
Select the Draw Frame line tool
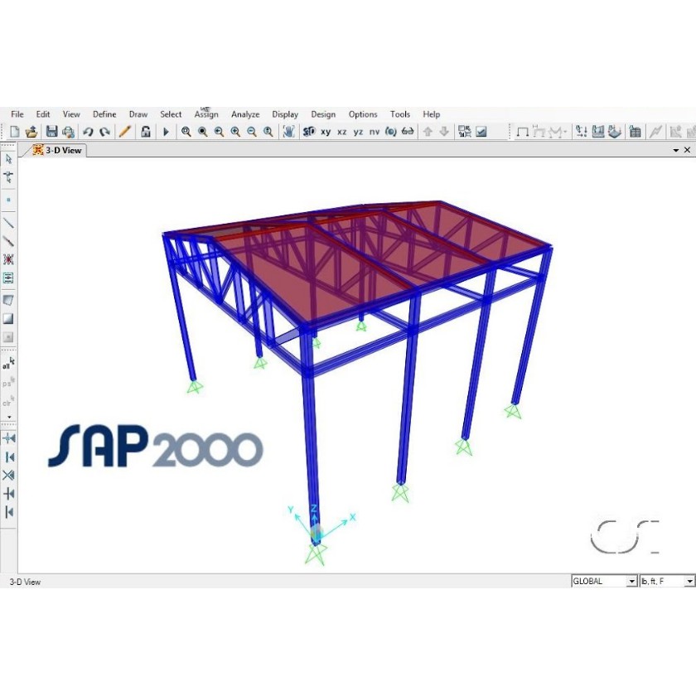click(x=8, y=223)
